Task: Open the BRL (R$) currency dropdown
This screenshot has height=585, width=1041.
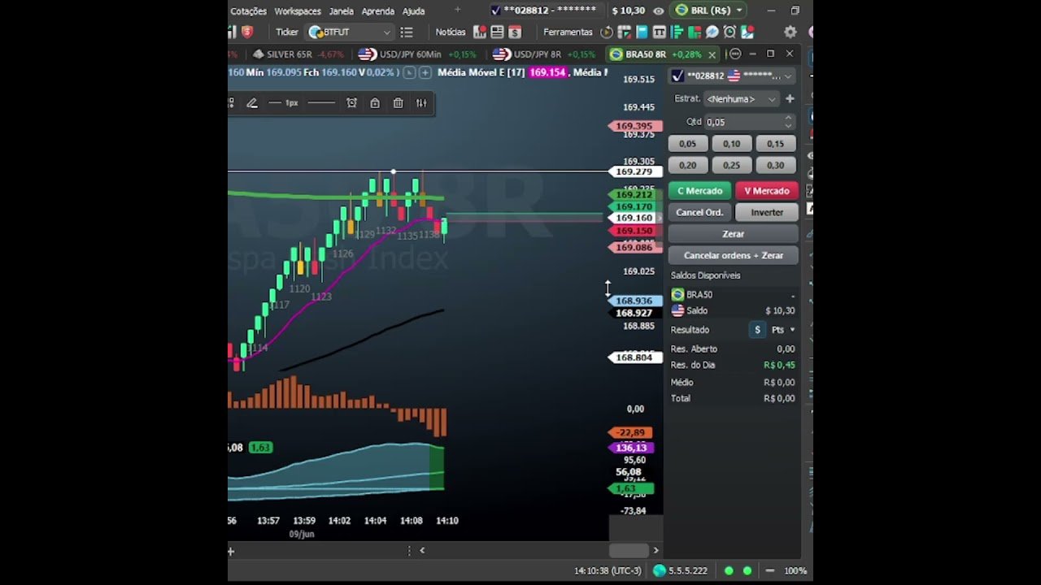Action: (x=709, y=11)
